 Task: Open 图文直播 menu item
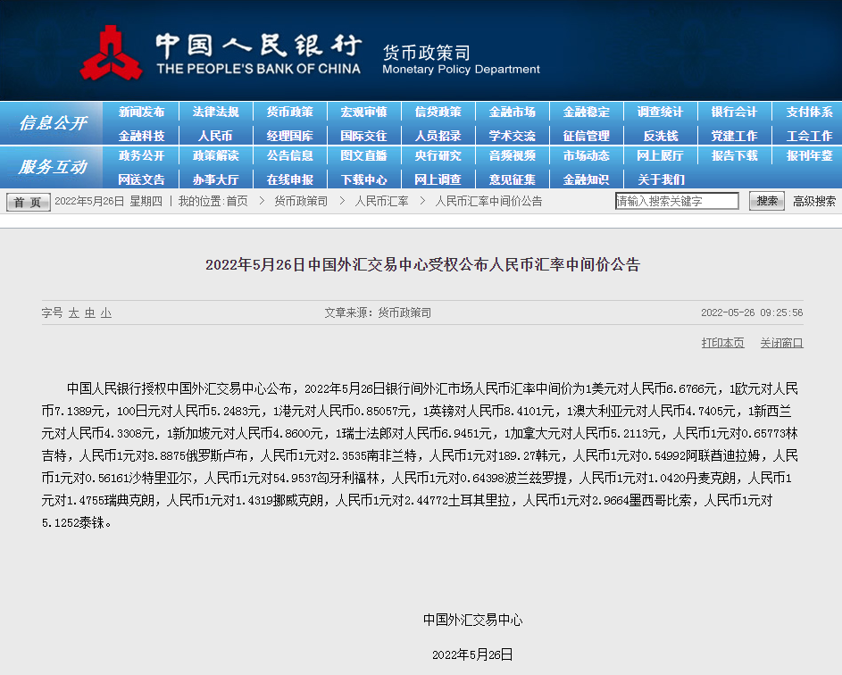click(363, 155)
